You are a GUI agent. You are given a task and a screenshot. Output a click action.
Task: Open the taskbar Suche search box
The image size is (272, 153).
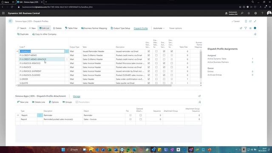coord(74,150)
